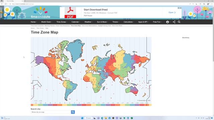Viewport: 214px width, 120px height.
Task: Open Meeting Planner submenu link
Action: click(50, 26)
